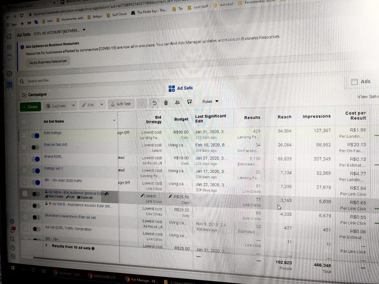Click the trash delete icon in toolbar

click(x=166, y=103)
